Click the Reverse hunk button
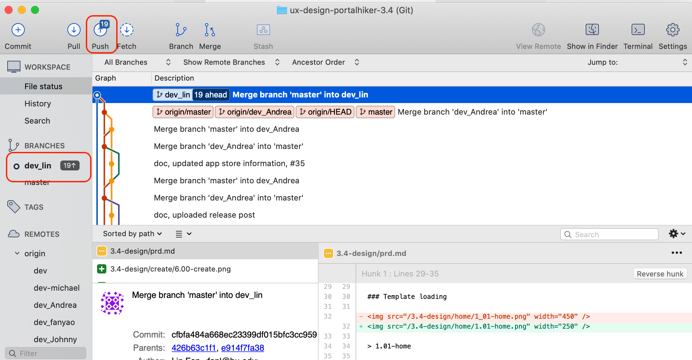This screenshot has width=692, height=360. tap(660, 274)
